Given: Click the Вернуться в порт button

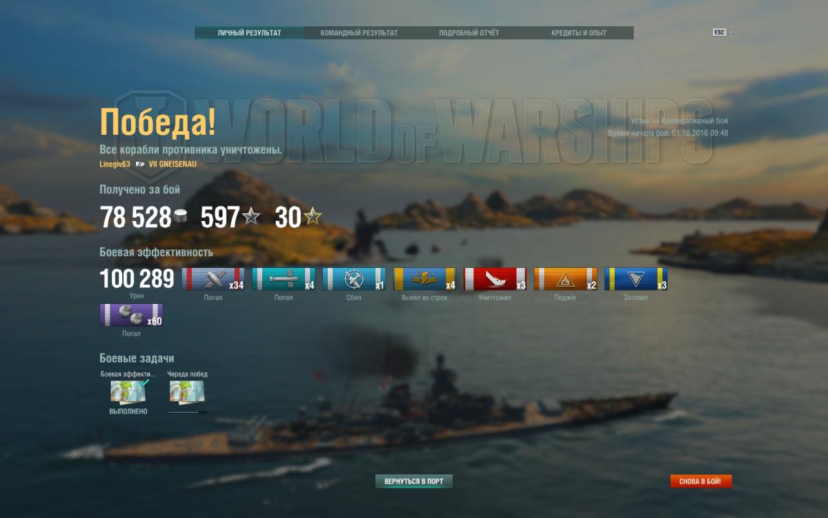Looking at the screenshot, I should coord(414,481).
